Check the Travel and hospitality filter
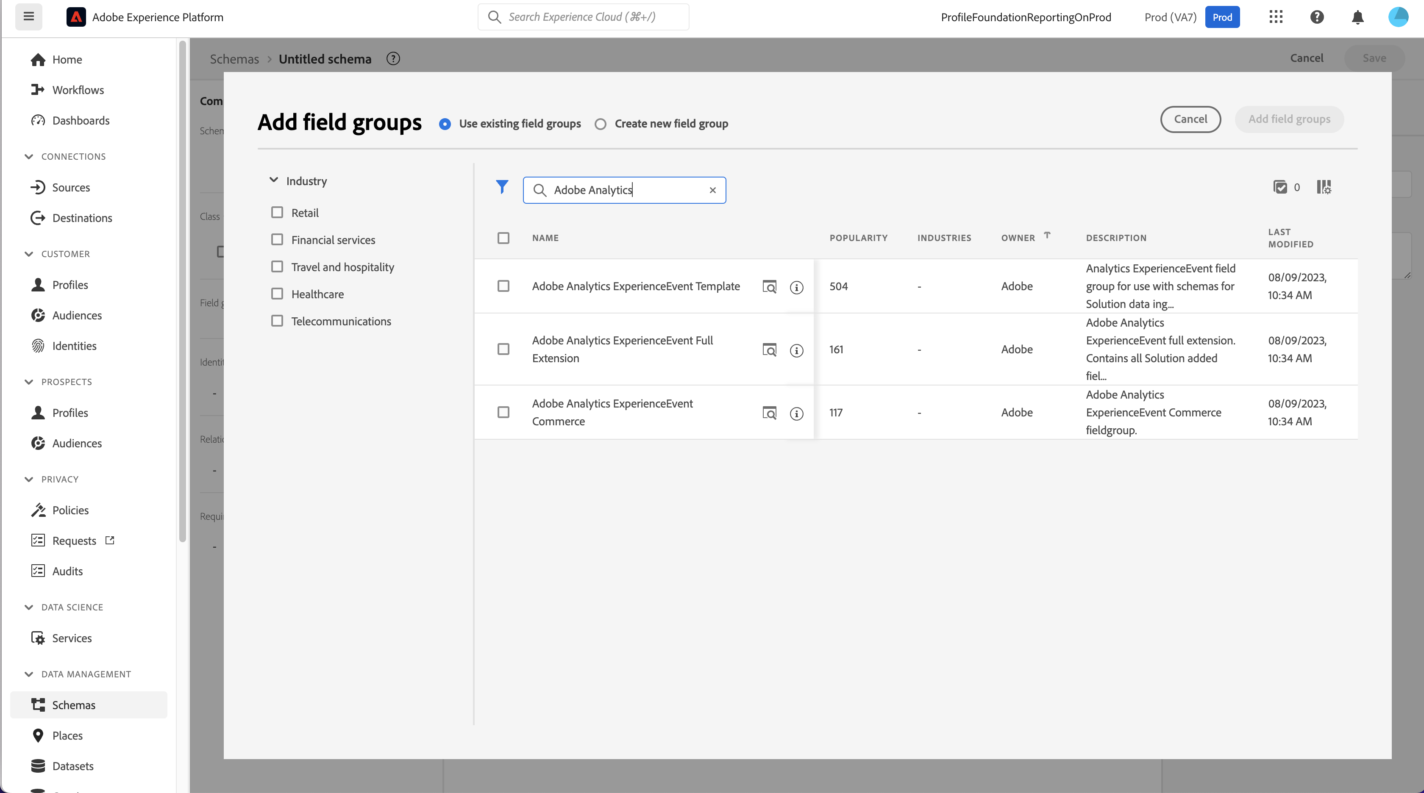The width and height of the screenshot is (1424, 793). click(277, 267)
